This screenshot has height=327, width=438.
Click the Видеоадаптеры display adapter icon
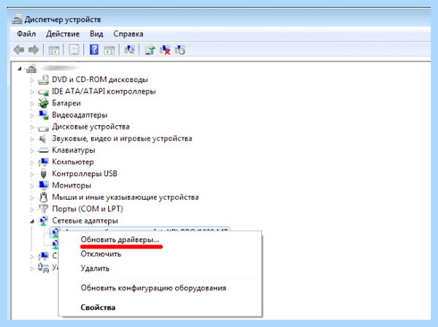click(44, 115)
